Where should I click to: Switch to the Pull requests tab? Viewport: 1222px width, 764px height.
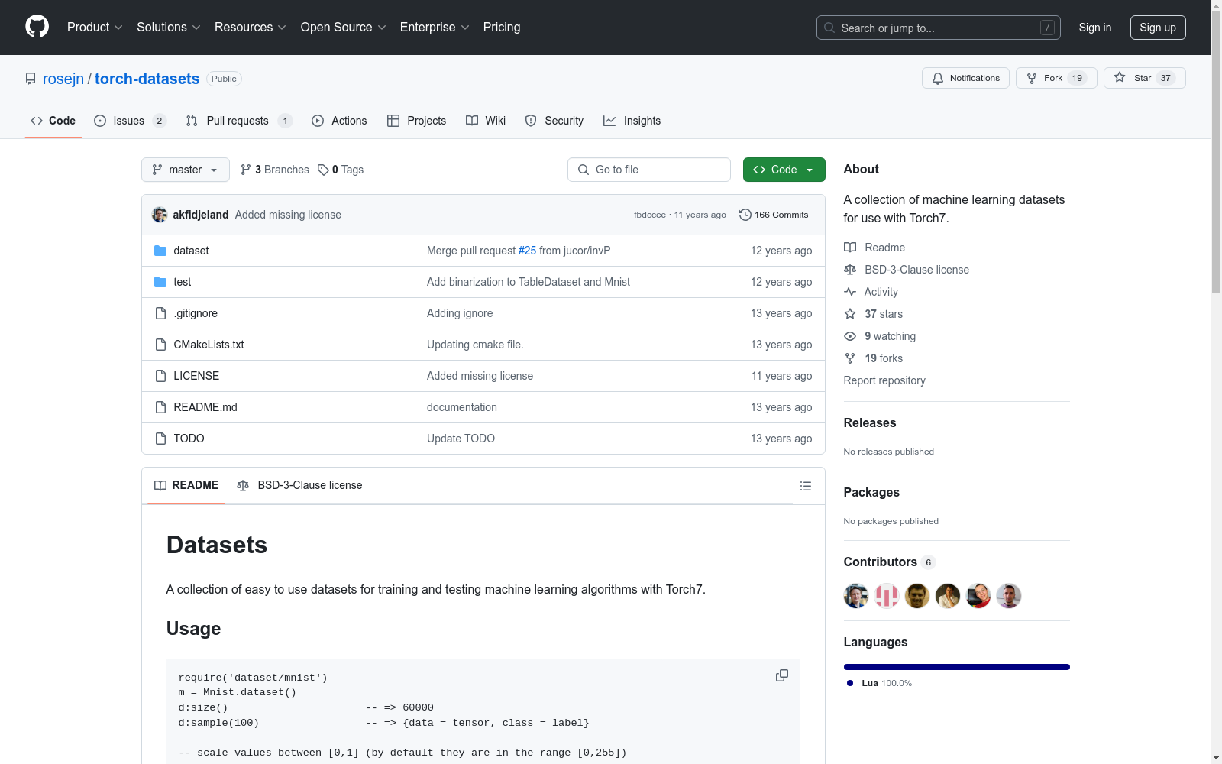(x=239, y=121)
